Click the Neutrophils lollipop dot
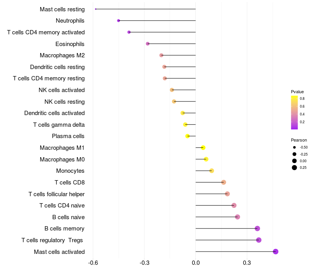The height and width of the screenshot is (273, 312). click(x=119, y=21)
